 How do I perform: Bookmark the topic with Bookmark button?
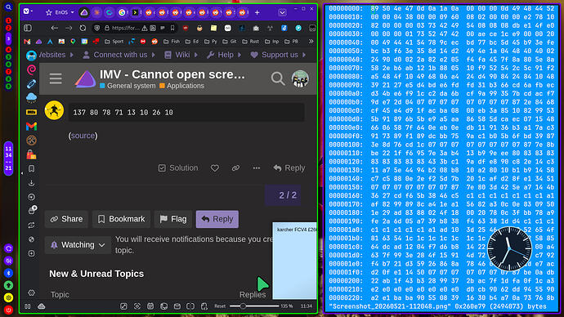point(121,219)
